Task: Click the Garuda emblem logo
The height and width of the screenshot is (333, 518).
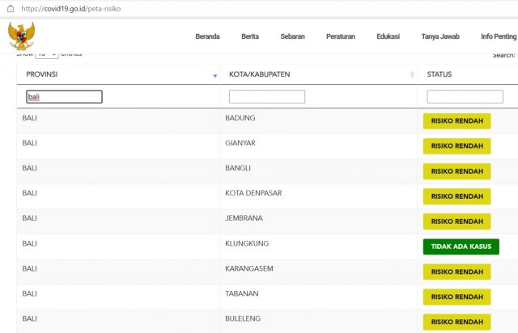Action: [x=22, y=36]
